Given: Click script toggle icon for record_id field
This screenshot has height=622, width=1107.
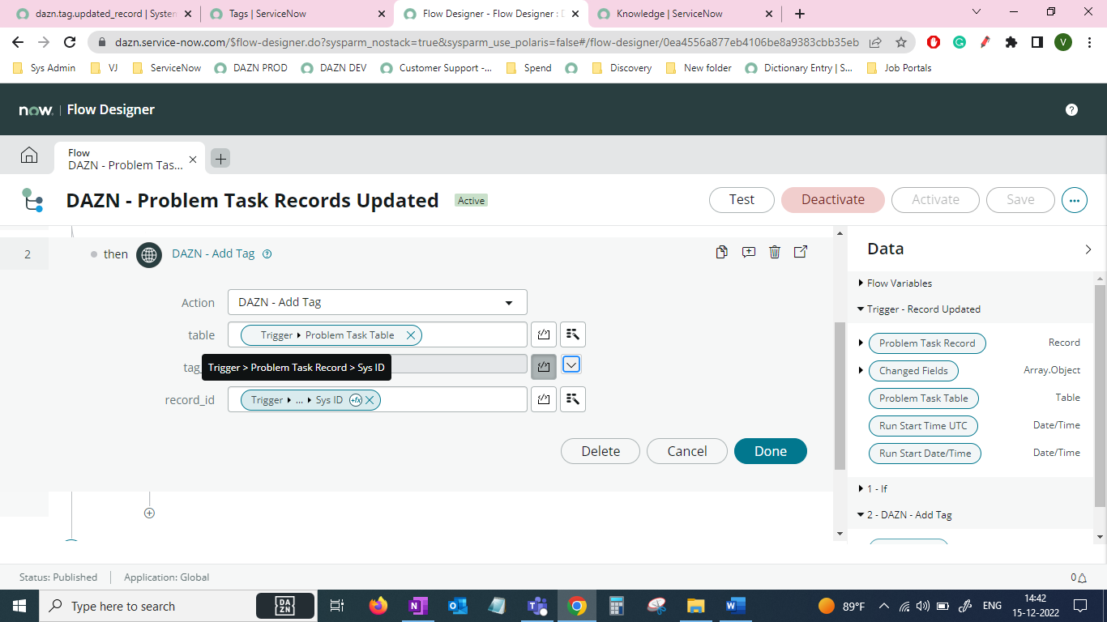Looking at the screenshot, I should (544, 399).
